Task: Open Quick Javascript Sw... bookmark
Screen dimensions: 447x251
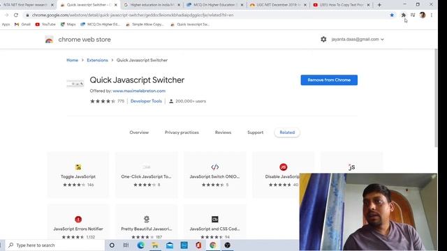Action: point(190,24)
